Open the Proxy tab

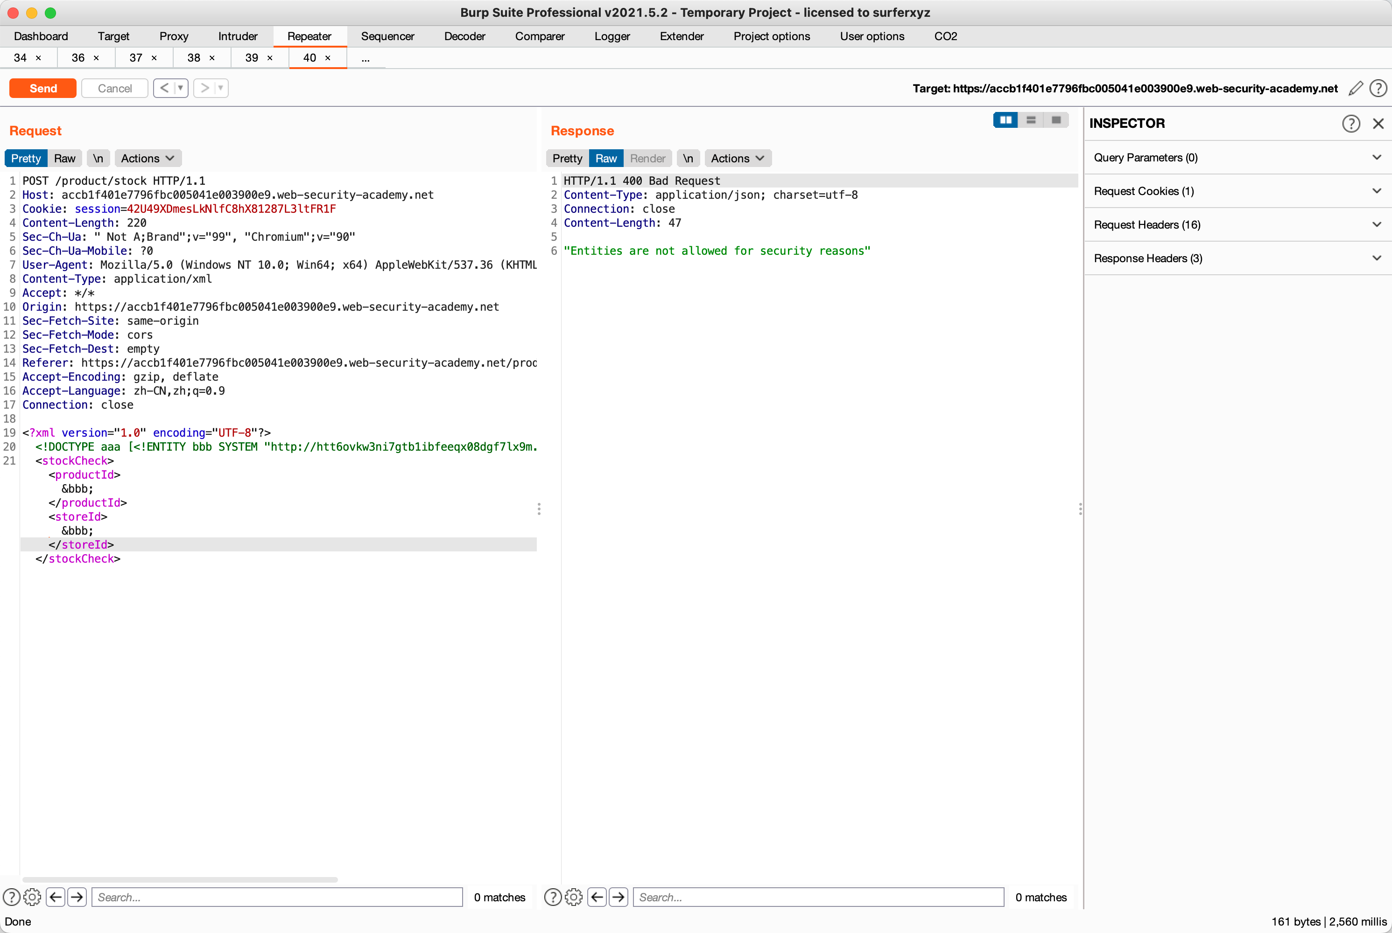[x=174, y=36]
